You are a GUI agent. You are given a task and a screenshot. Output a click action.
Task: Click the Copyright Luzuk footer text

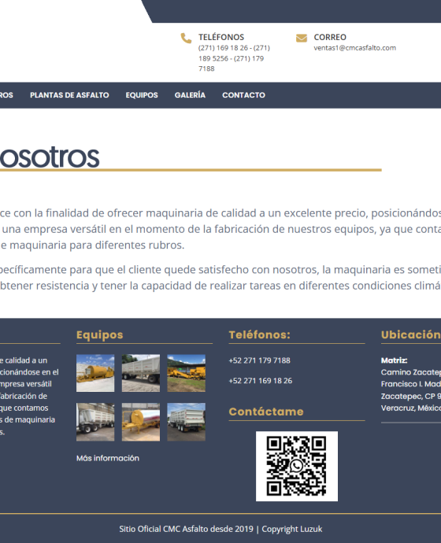(292, 529)
